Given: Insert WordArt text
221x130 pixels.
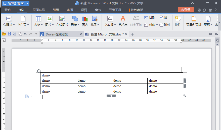Looking at the screenshot, I should click(x=123, y=21).
